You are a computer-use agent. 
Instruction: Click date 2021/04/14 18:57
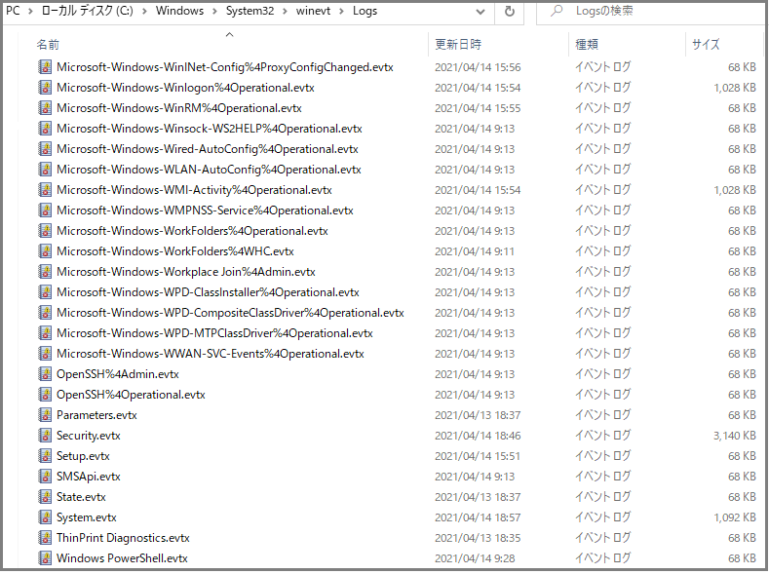click(478, 517)
